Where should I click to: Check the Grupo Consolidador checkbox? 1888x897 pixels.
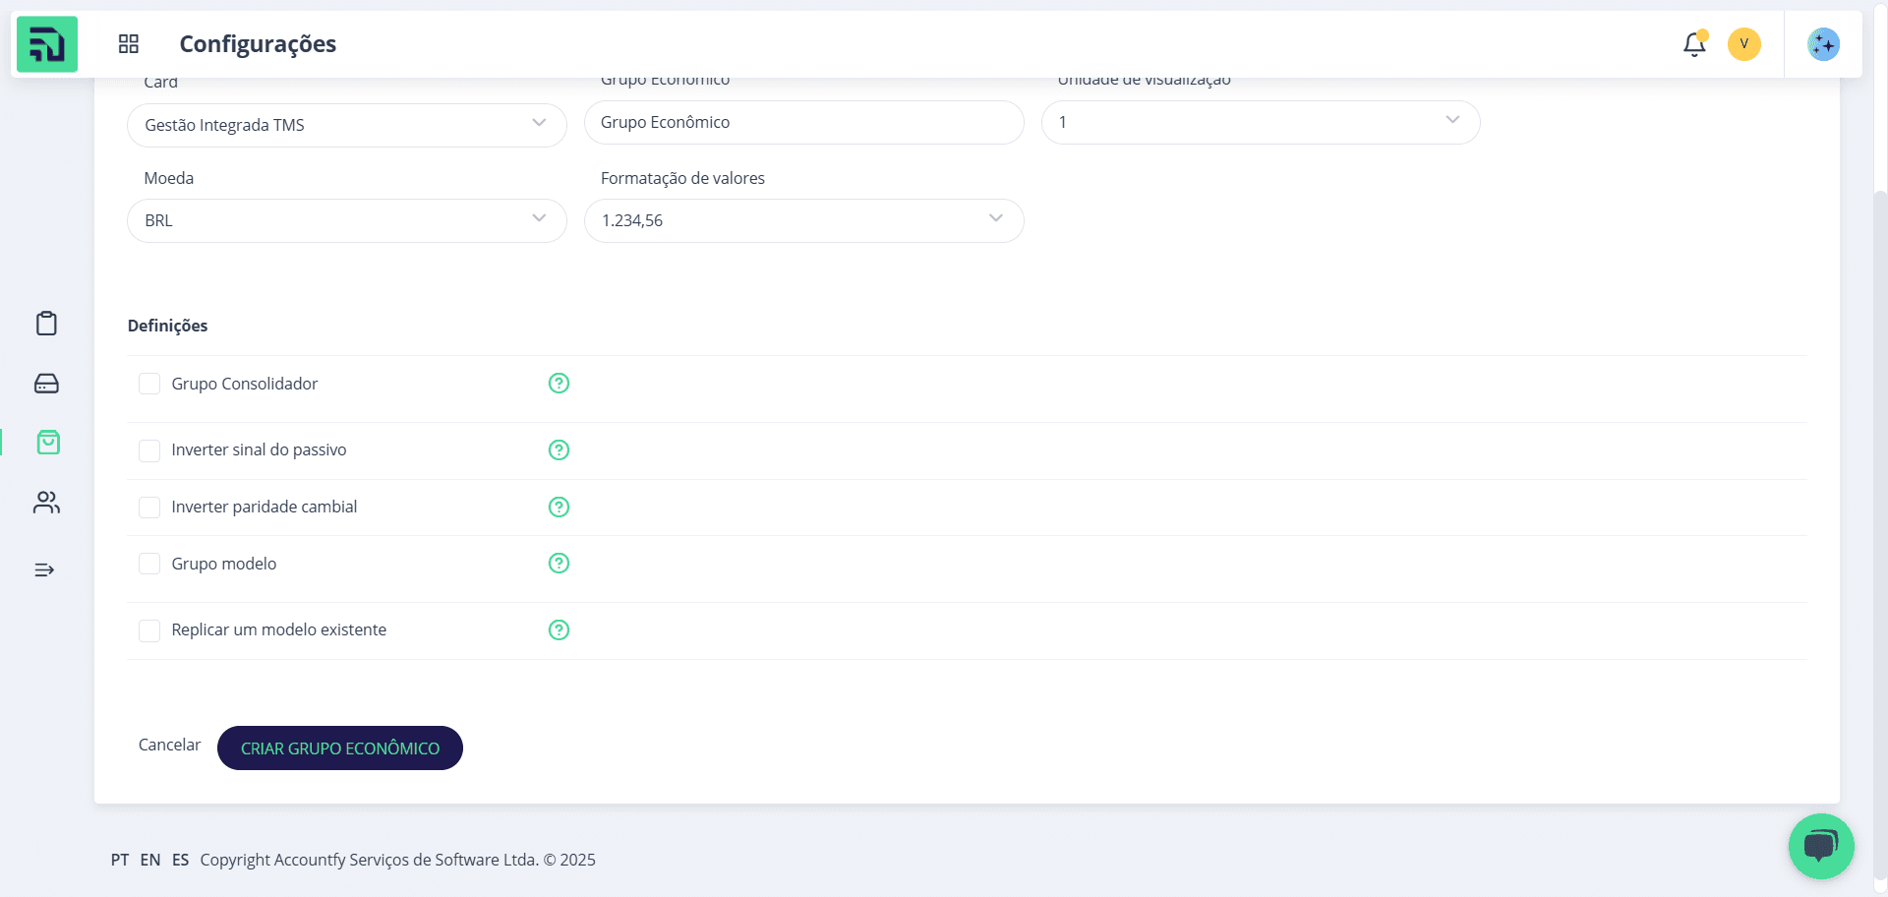click(149, 384)
